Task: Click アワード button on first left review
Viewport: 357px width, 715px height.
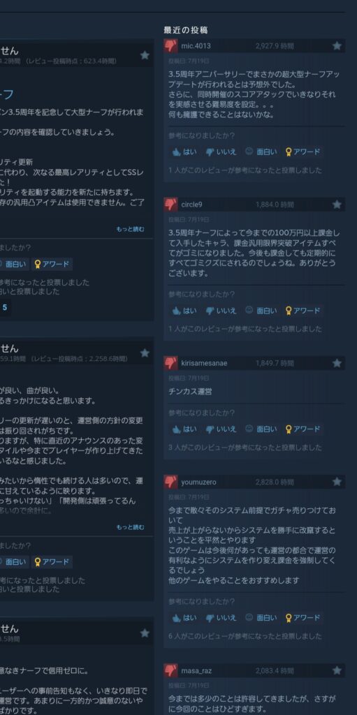Action: tap(52, 264)
